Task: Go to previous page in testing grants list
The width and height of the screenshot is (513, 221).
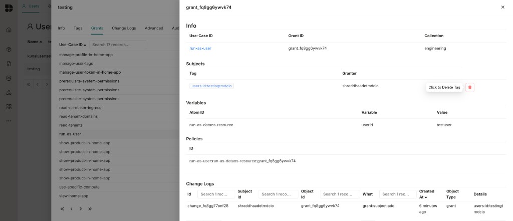Action: pos(71,209)
